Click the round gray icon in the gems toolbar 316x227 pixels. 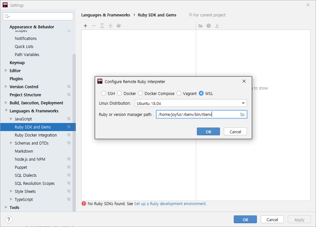coord(209,26)
